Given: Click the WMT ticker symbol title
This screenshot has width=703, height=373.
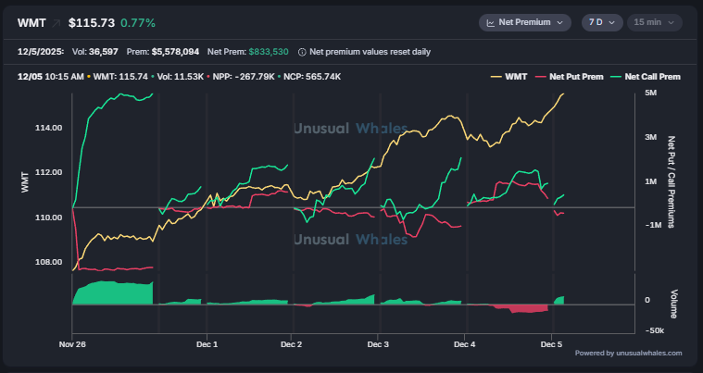Looking at the screenshot, I should (31, 22).
